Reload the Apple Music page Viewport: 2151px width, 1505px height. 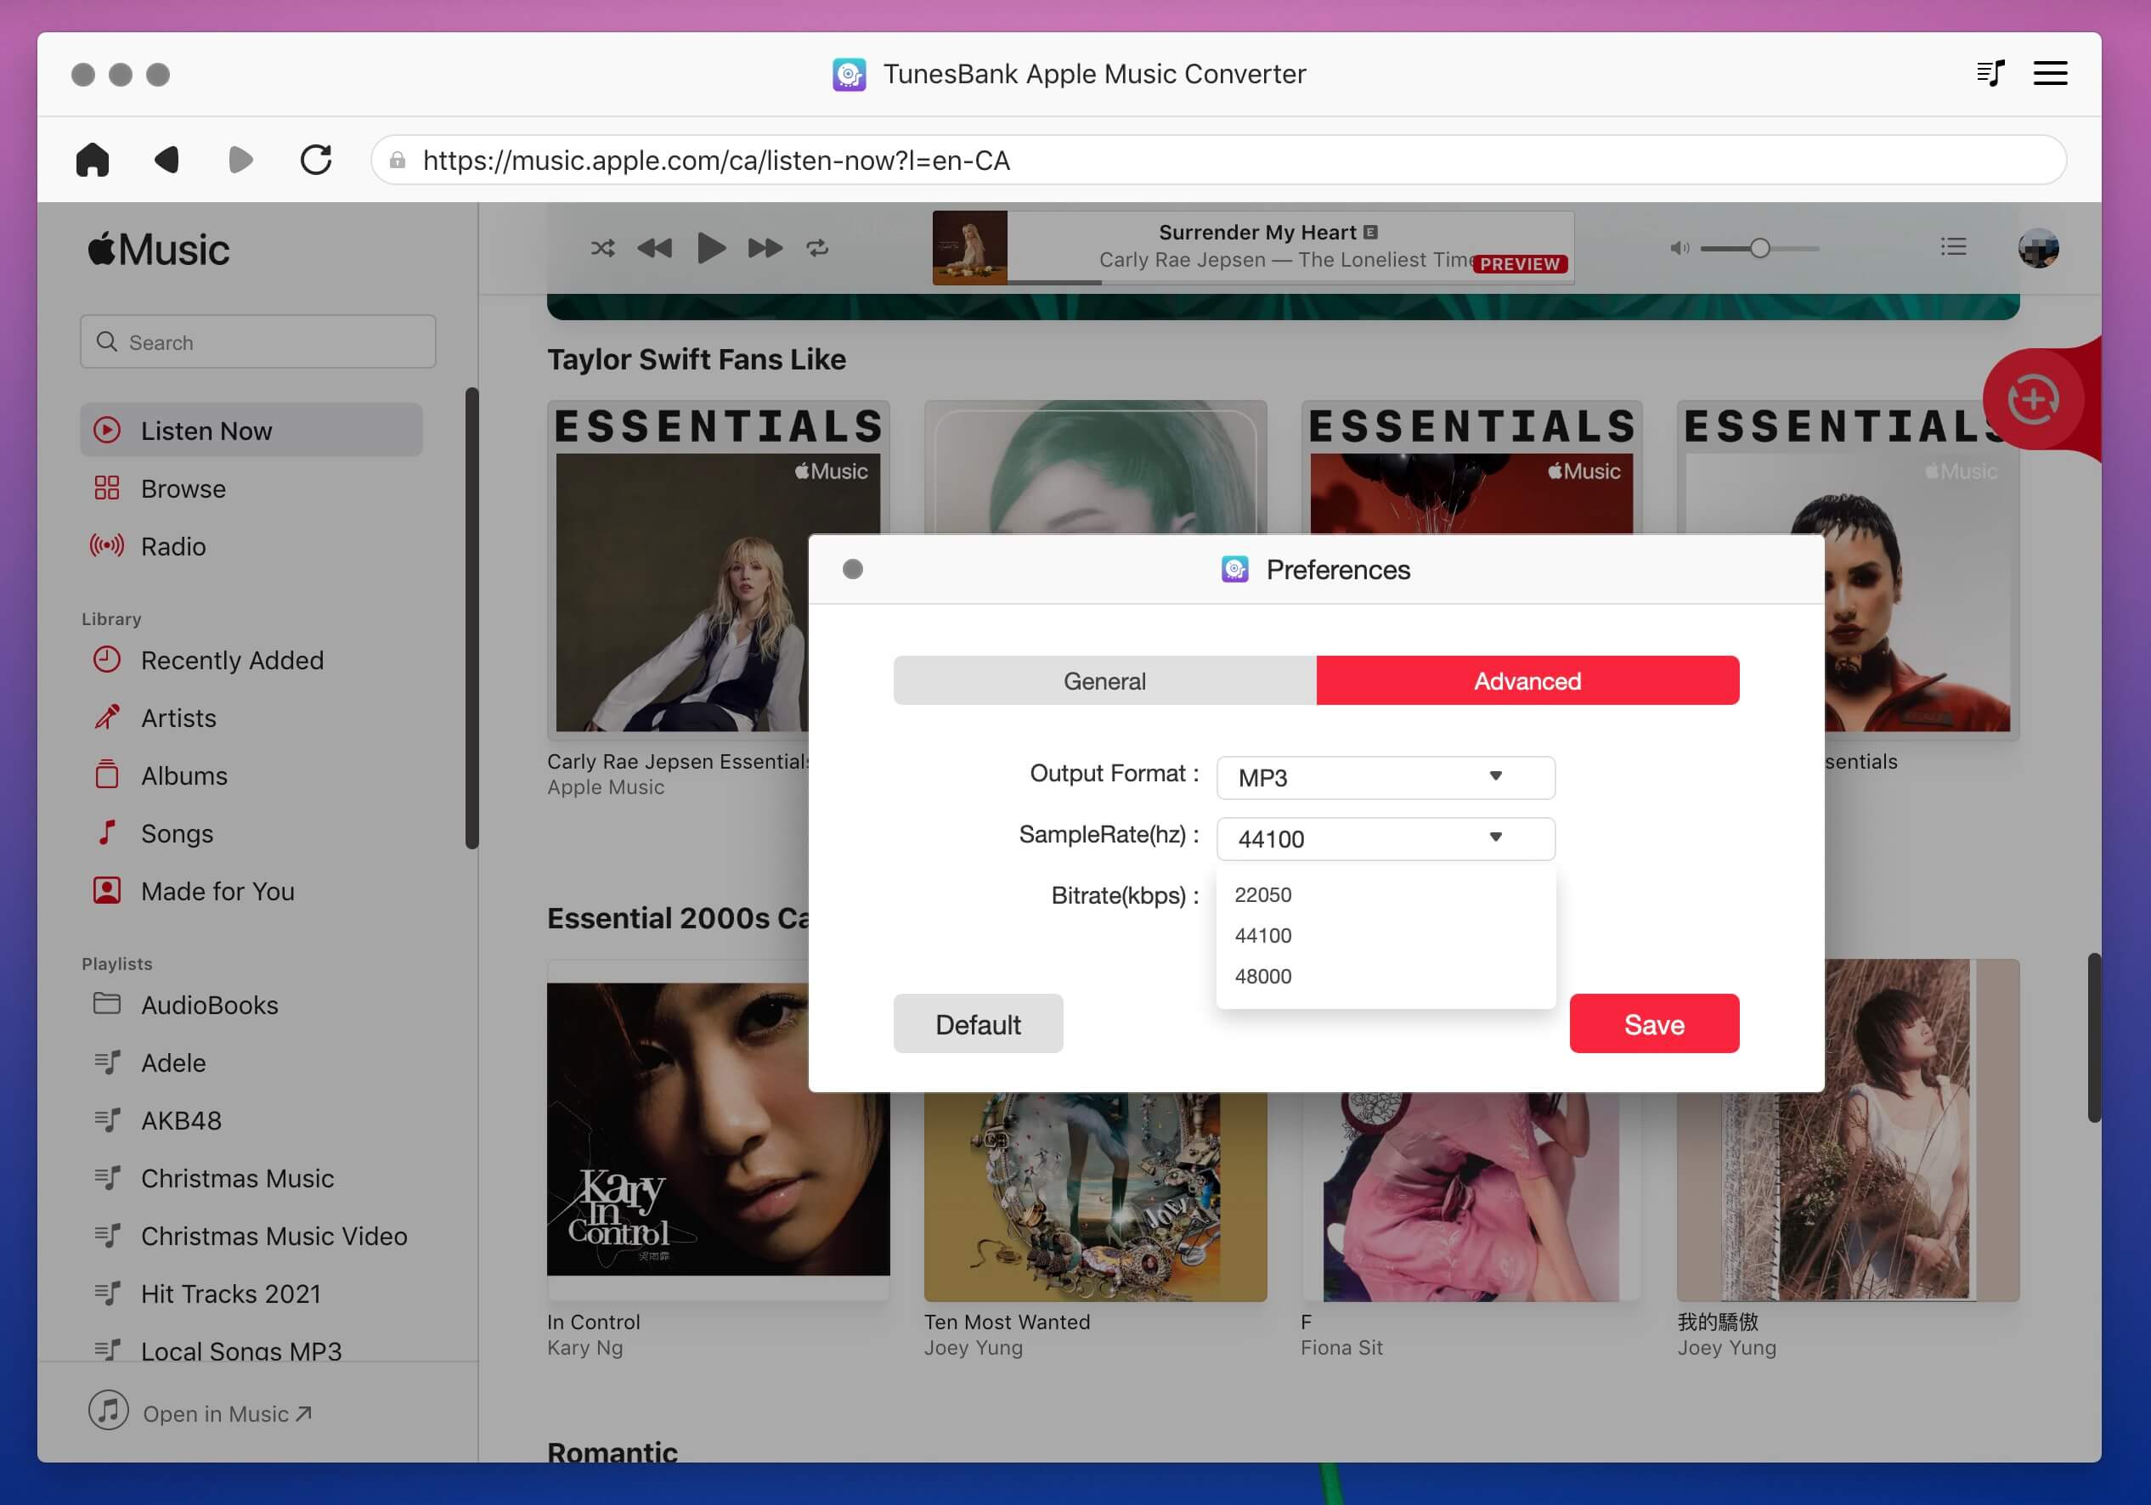point(316,161)
